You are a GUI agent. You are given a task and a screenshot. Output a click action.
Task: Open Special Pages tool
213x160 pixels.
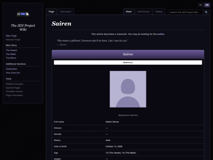tap(13, 88)
